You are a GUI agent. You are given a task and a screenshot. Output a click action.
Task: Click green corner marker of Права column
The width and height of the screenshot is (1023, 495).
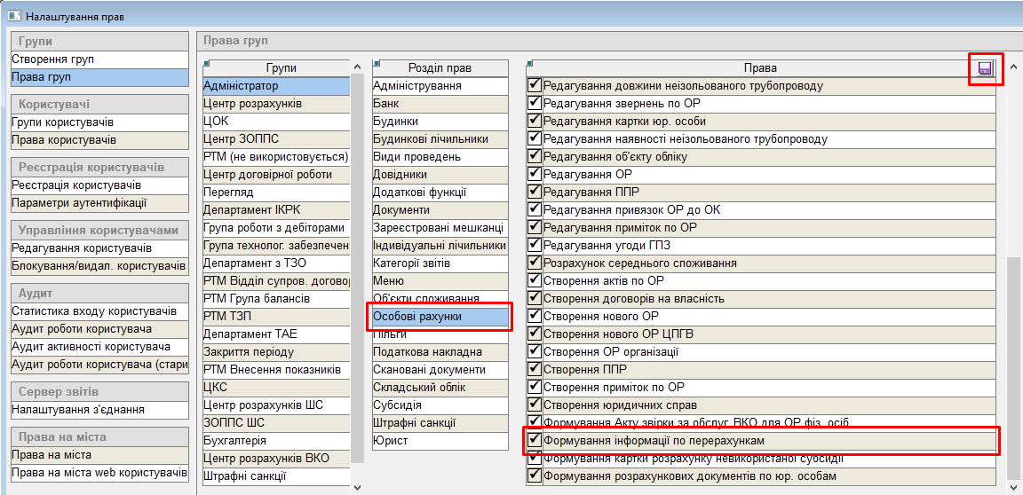529,62
